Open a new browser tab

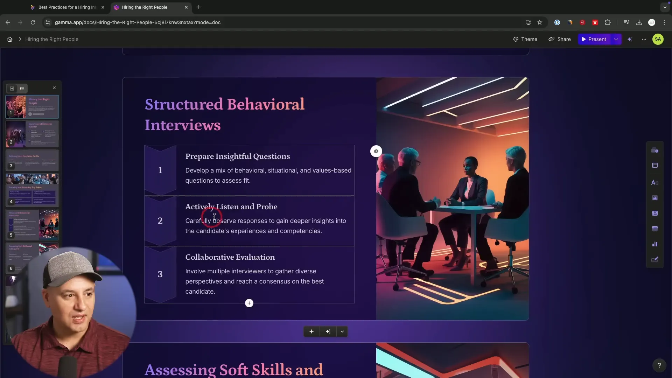point(199,7)
